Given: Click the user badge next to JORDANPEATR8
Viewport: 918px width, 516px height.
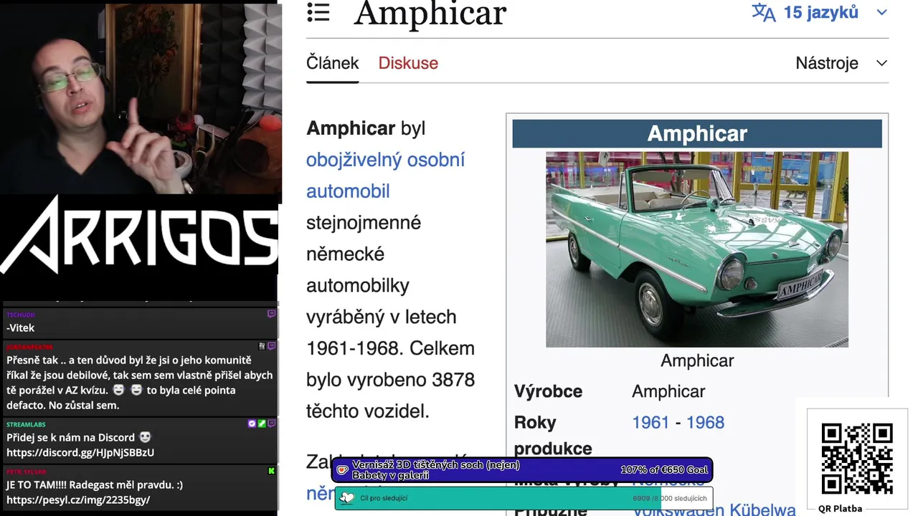Looking at the screenshot, I should pos(262,346).
